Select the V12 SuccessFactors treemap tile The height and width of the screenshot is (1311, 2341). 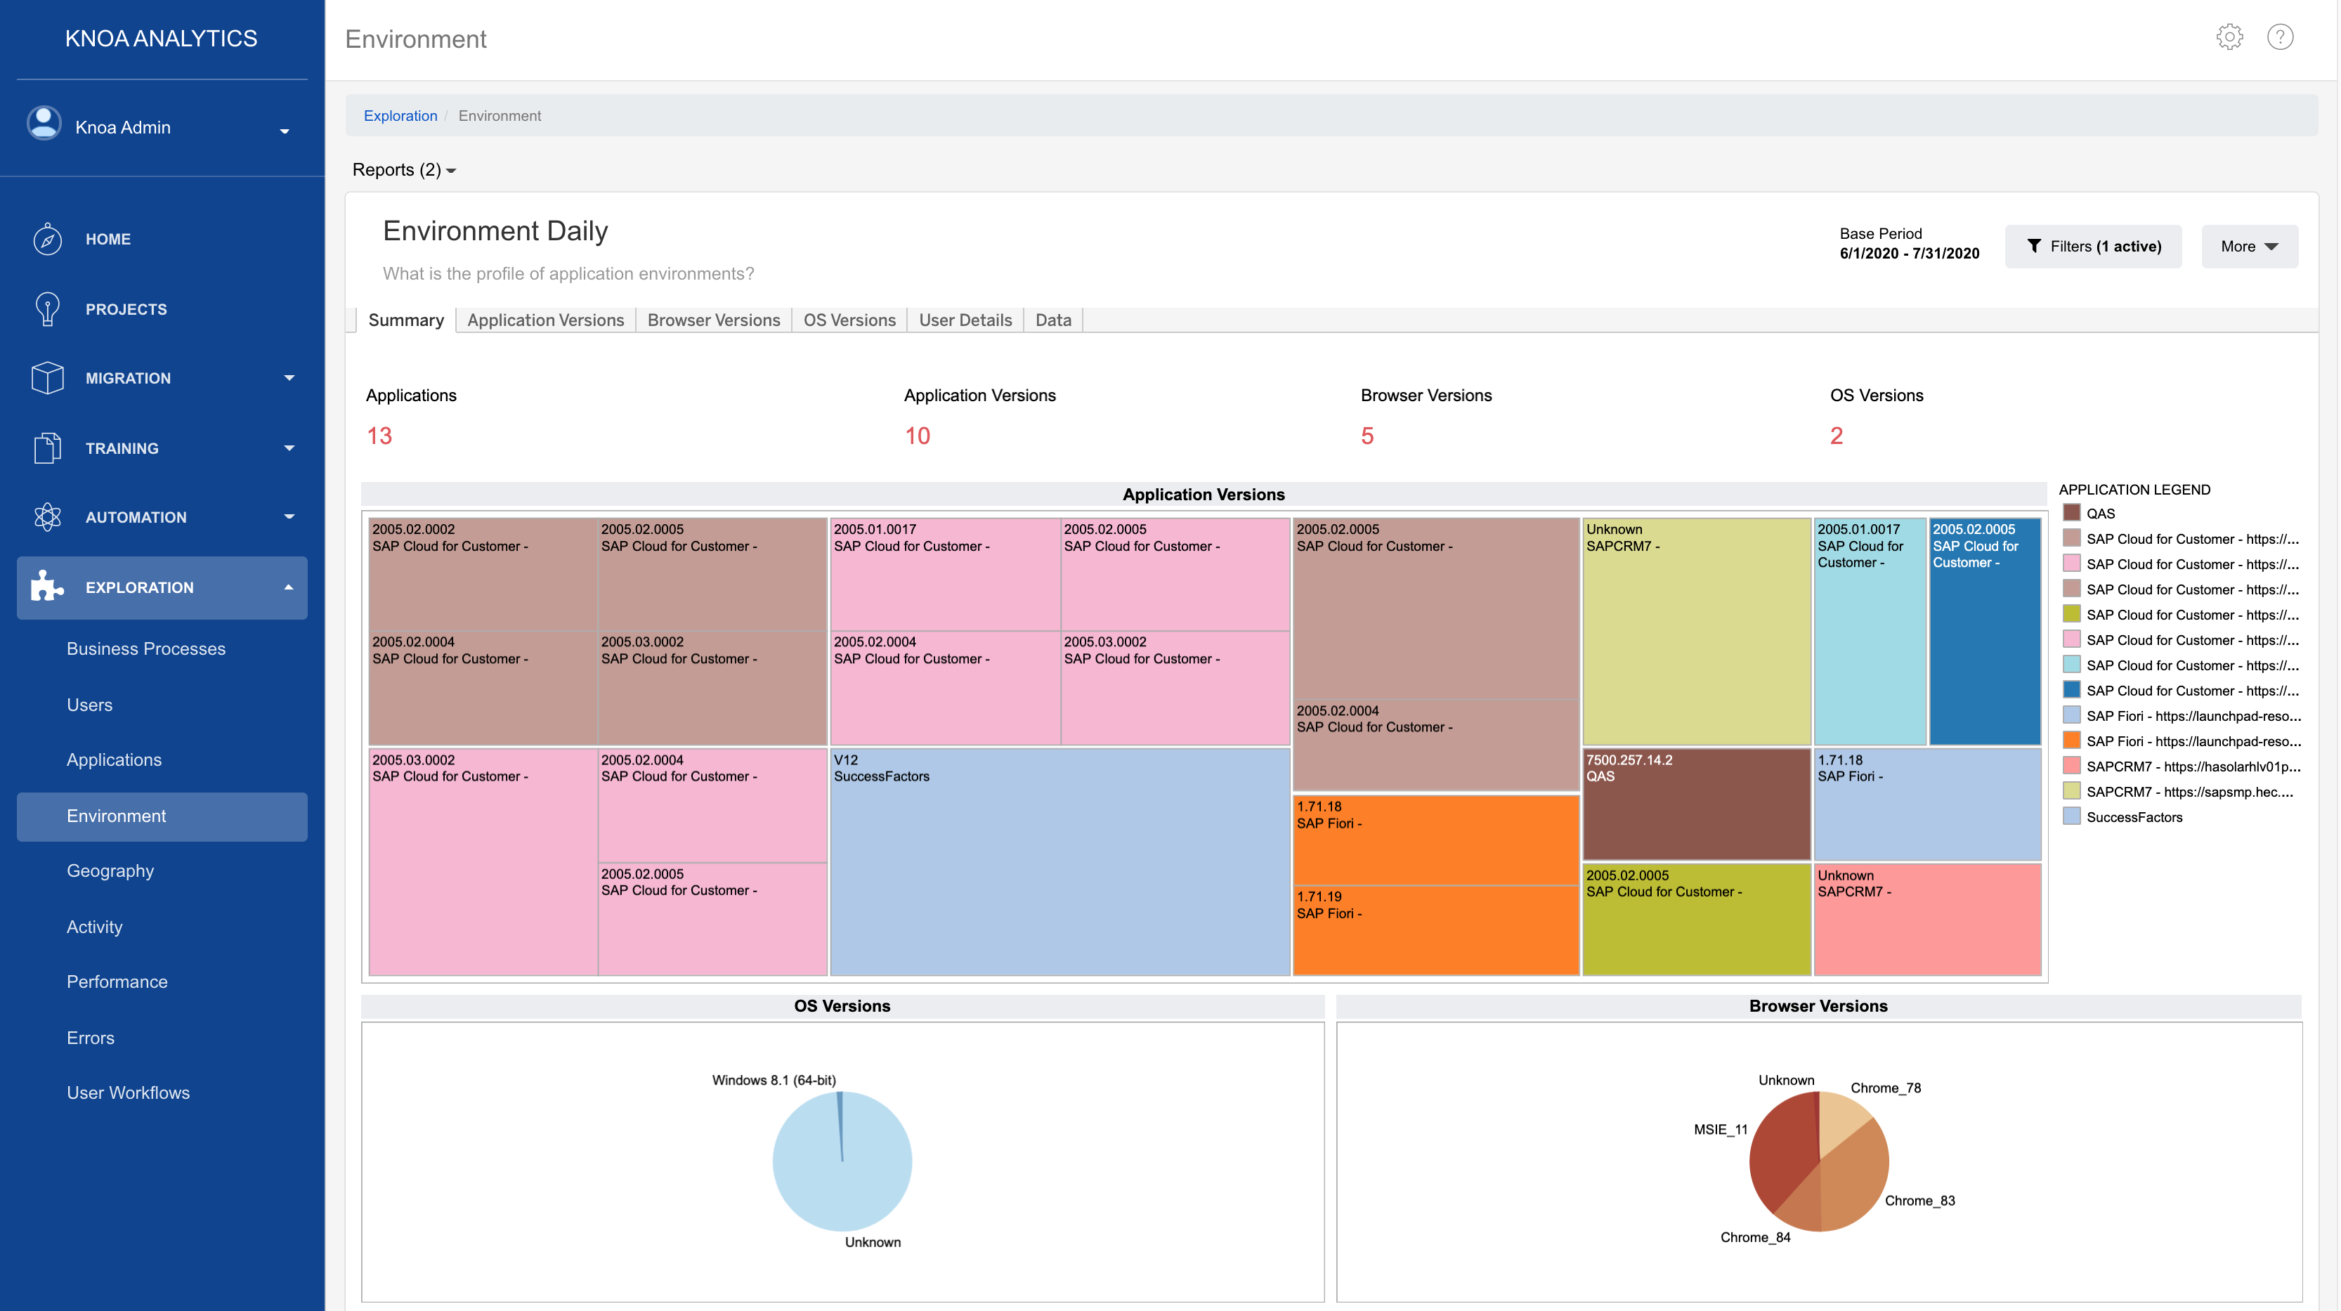pyautogui.click(x=1059, y=861)
